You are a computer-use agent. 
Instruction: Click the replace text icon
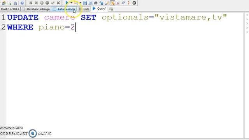click(x=101, y=3)
